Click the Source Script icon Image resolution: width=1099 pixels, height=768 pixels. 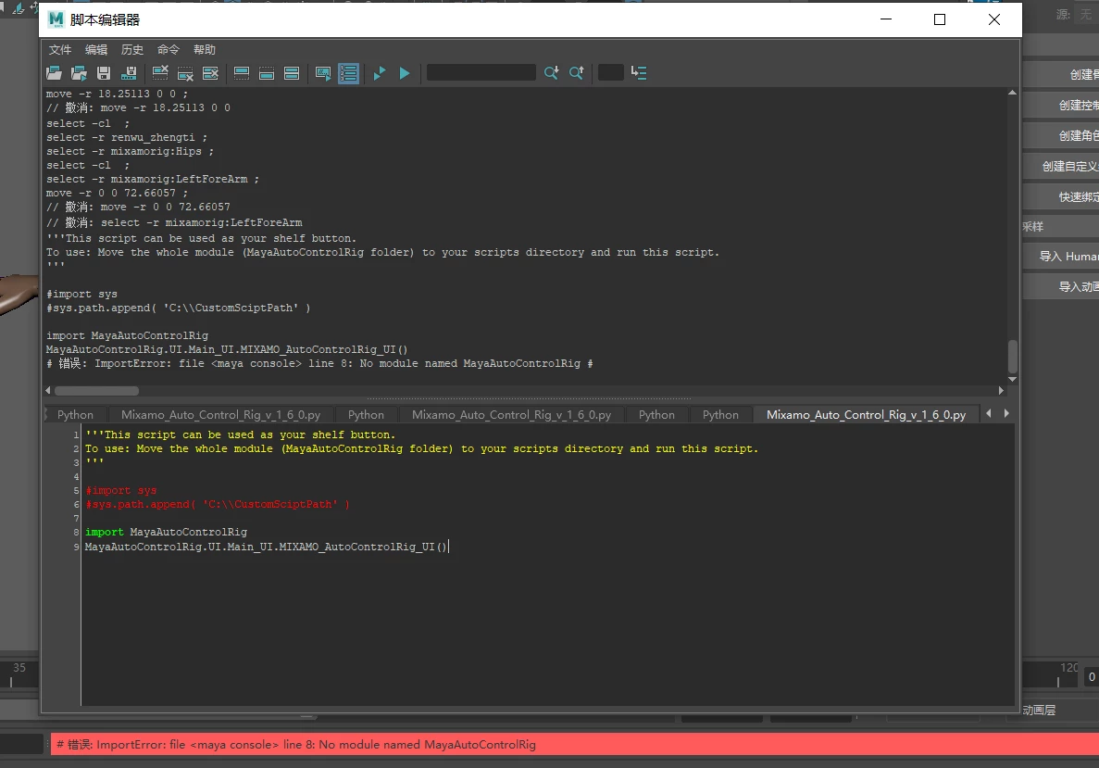(x=80, y=72)
